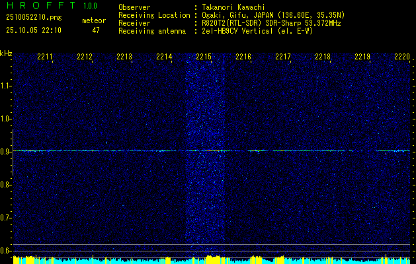The image size is (416, 264).
Task: Click observer name Takanori Kawachi
Action: tap(233, 7)
